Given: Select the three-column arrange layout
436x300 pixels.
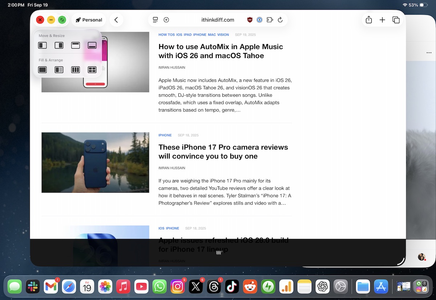Looking at the screenshot, I should point(75,70).
